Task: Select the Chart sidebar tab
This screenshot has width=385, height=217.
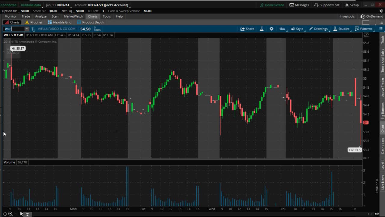Action: pyautogui.click(x=383, y=128)
